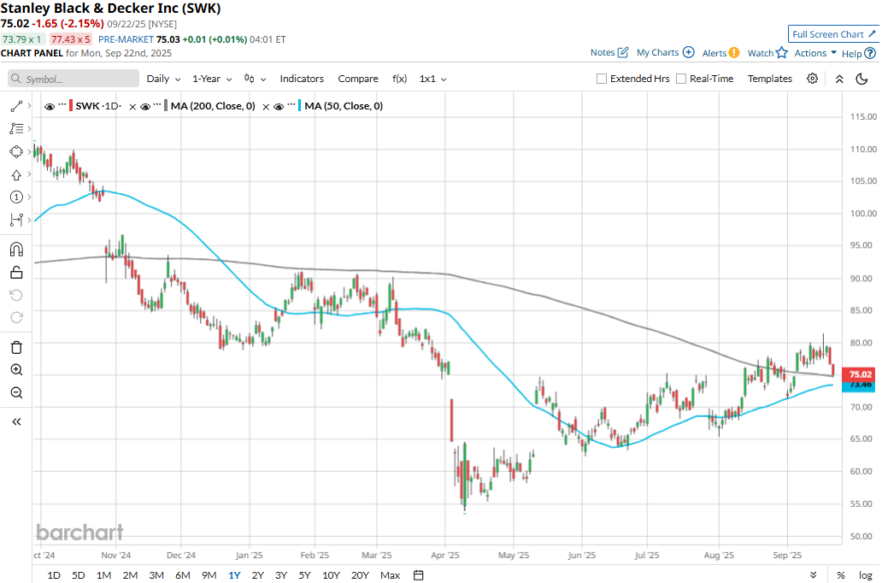Open the Actions dropdown menu
The height and width of the screenshot is (583, 882).
pyautogui.click(x=815, y=53)
